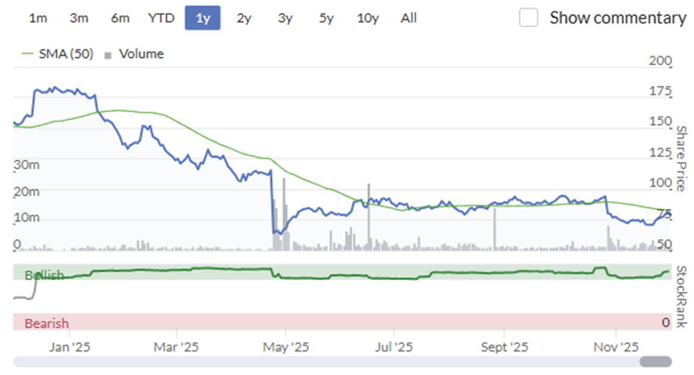This screenshot has height=375, width=694.
Task: Click the grey Volume legend square
Action: tap(108, 56)
